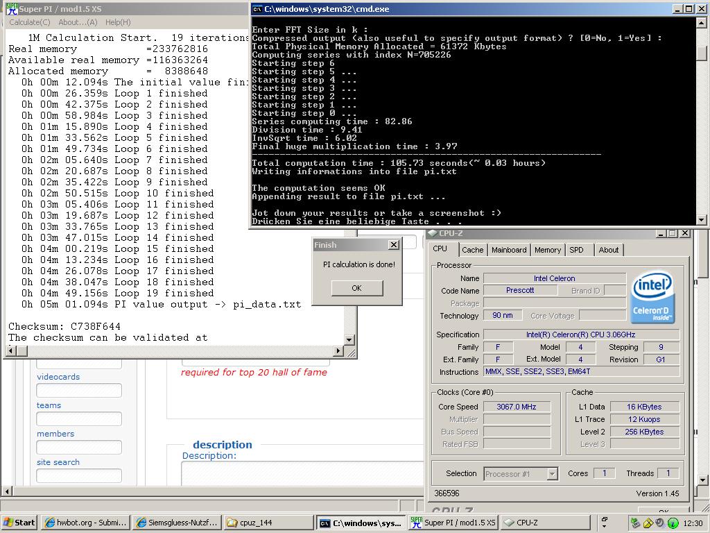Switch to the Mainboard tab in CPU-Z

click(x=509, y=250)
